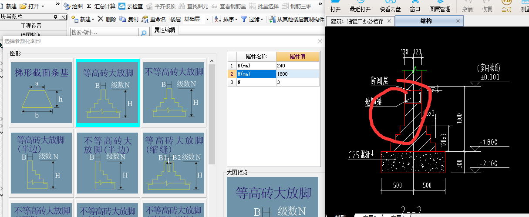Open 工程设置 project settings section
Viewport: 529px width, 217px height.
[31, 26]
